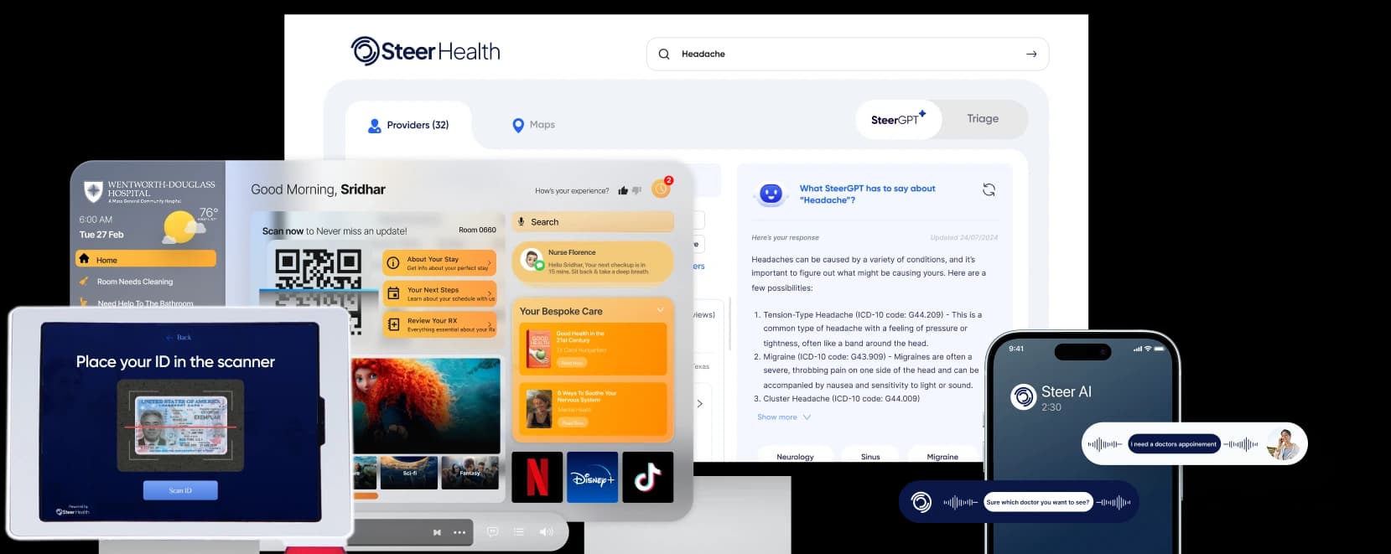This screenshot has width=1391, height=554.
Task: Open the notifications clock icon with badge
Action: [x=661, y=189]
